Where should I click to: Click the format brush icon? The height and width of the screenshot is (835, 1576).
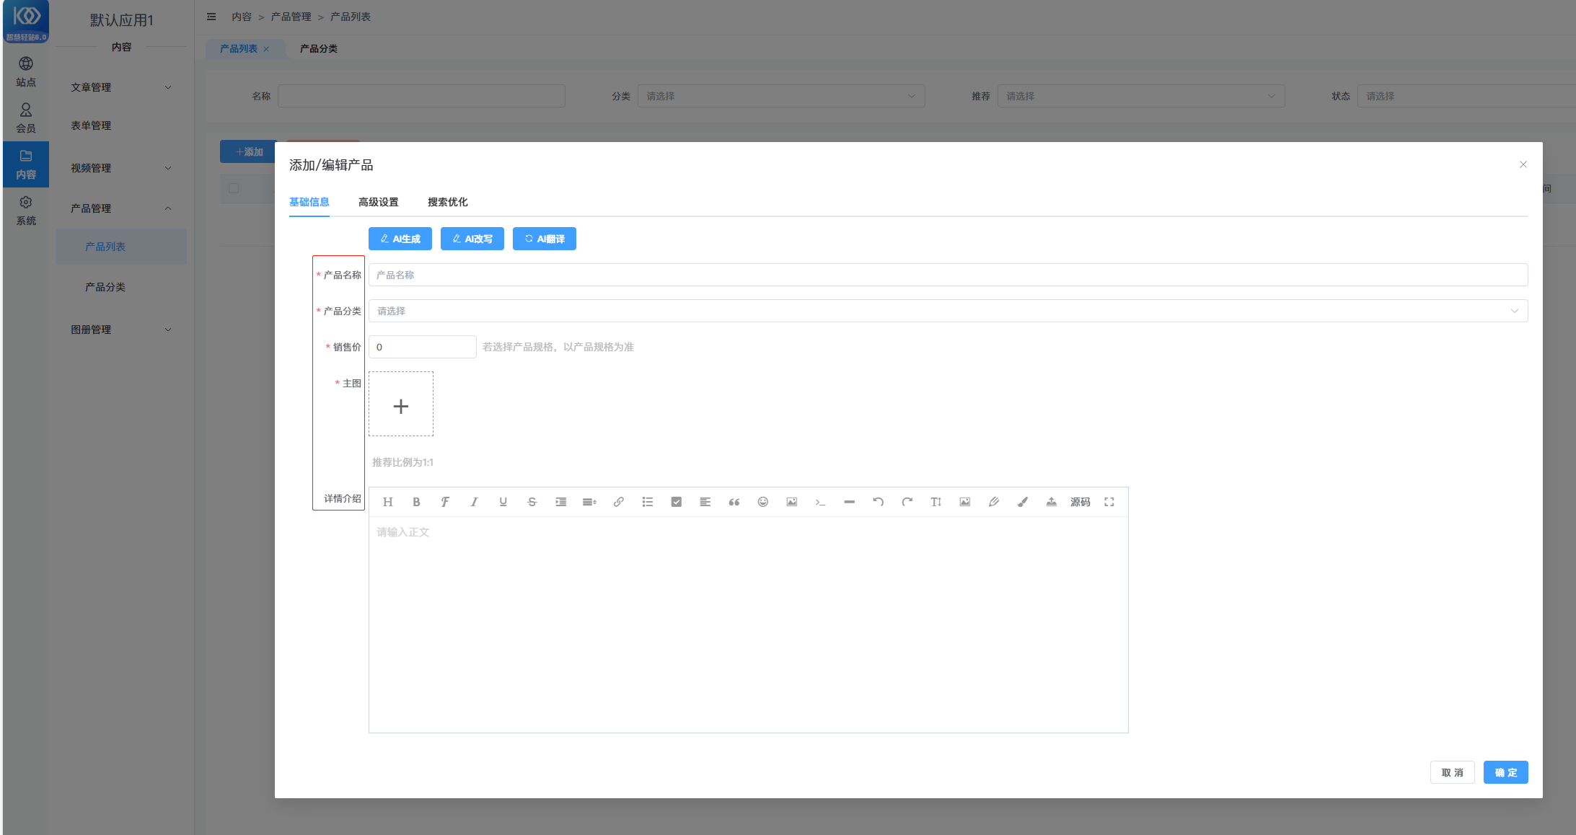[1022, 502]
